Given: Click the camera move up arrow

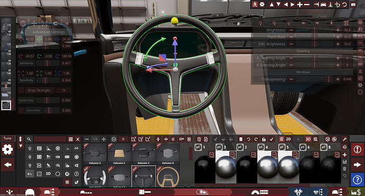Looking at the screenshot, I should [x=271, y=4].
